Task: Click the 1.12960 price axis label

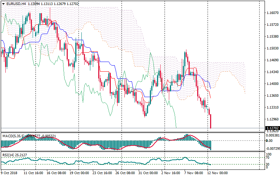Action: coord(272,119)
